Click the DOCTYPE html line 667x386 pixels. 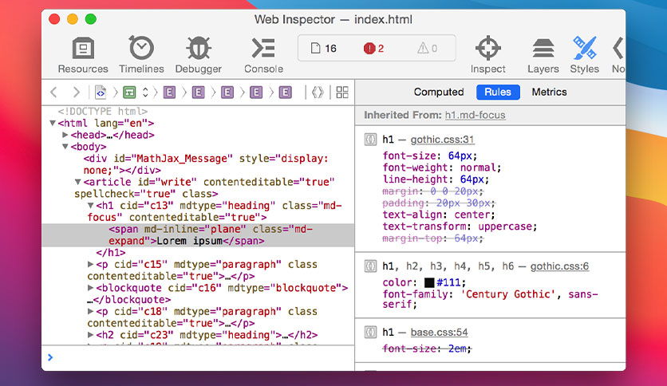click(x=102, y=112)
